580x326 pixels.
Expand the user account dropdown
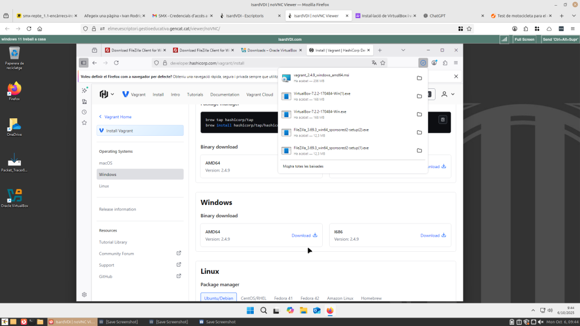(x=448, y=95)
